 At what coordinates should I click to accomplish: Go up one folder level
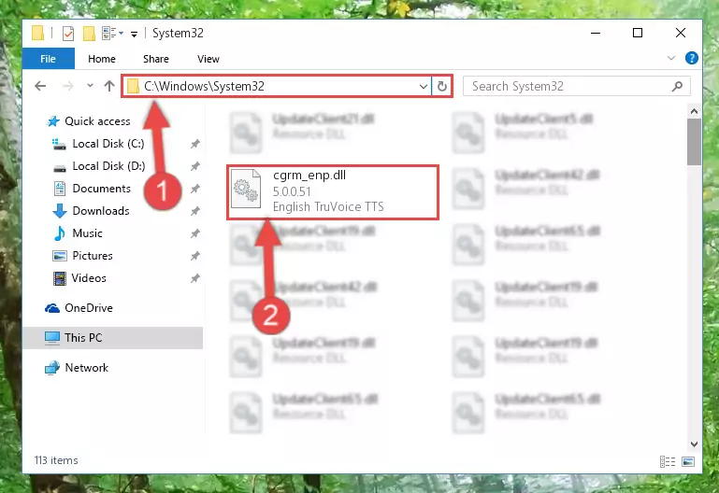pyautogui.click(x=109, y=86)
